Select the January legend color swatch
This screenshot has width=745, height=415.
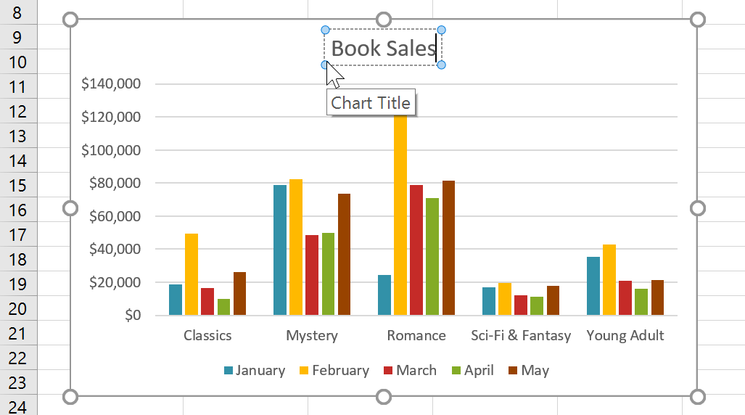(229, 371)
